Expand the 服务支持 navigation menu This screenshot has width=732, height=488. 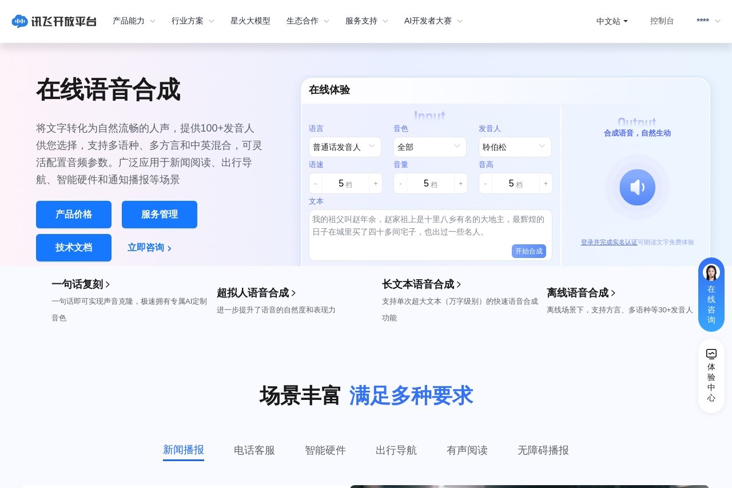click(367, 21)
